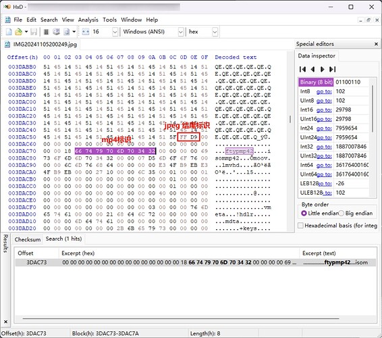The width and height of the screenshot is (382, 338).
Task: Select Big endian byte order
Action: point(341,213)
